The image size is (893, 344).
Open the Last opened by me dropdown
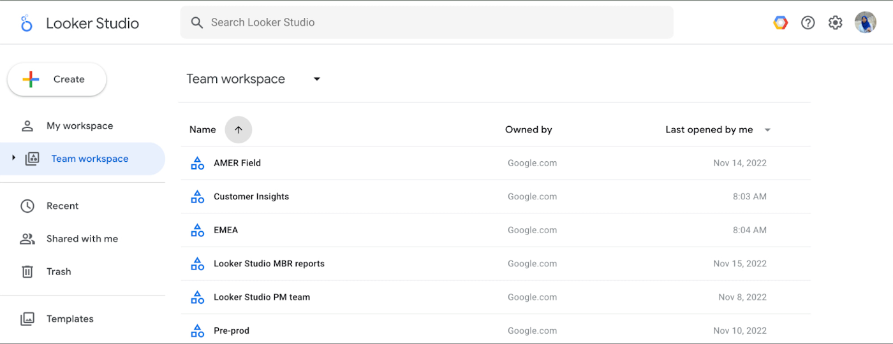pyautogui.click(x=767, y=130)
